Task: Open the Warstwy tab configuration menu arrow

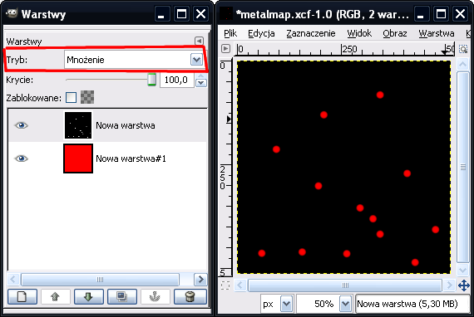Action: [x=199, y=41]
